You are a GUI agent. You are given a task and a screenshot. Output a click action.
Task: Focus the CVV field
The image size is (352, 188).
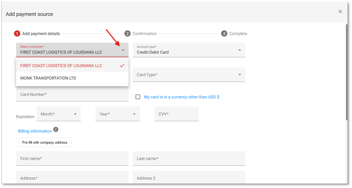coord(177,114)
